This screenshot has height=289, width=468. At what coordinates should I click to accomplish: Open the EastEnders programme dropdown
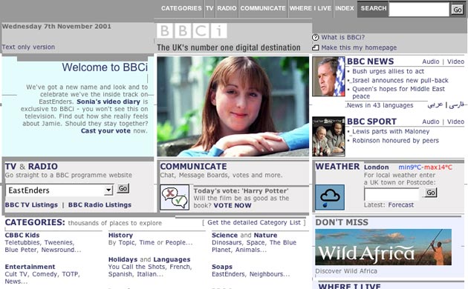[x=59, y=190]
